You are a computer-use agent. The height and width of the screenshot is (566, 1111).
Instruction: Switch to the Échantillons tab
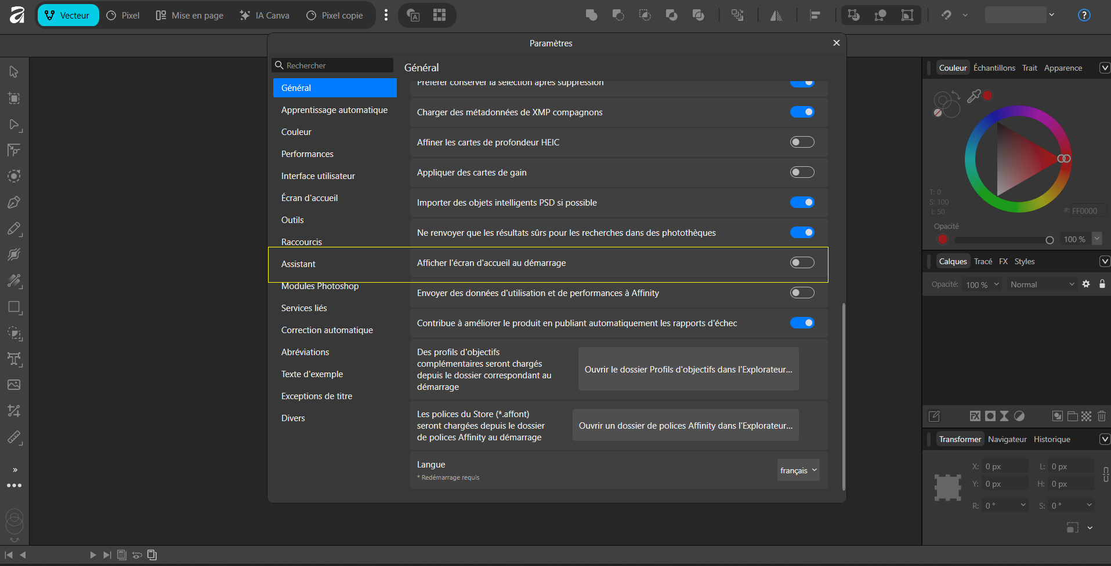[994, 68]
